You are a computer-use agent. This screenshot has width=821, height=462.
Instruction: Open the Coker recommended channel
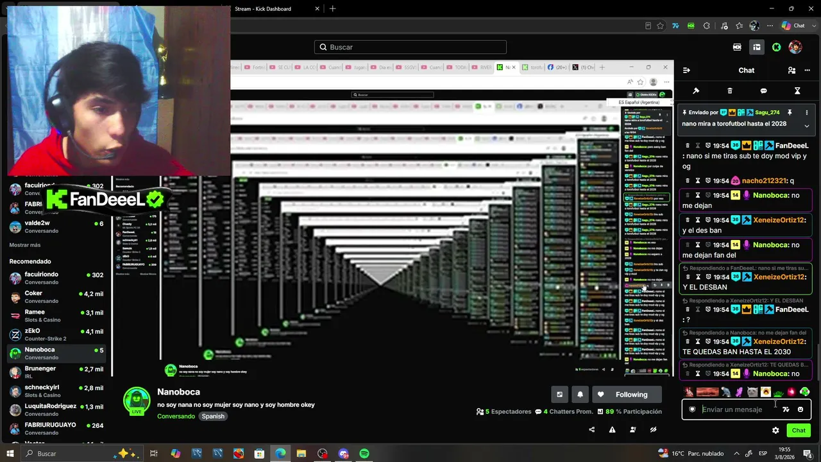pos(56,297)
